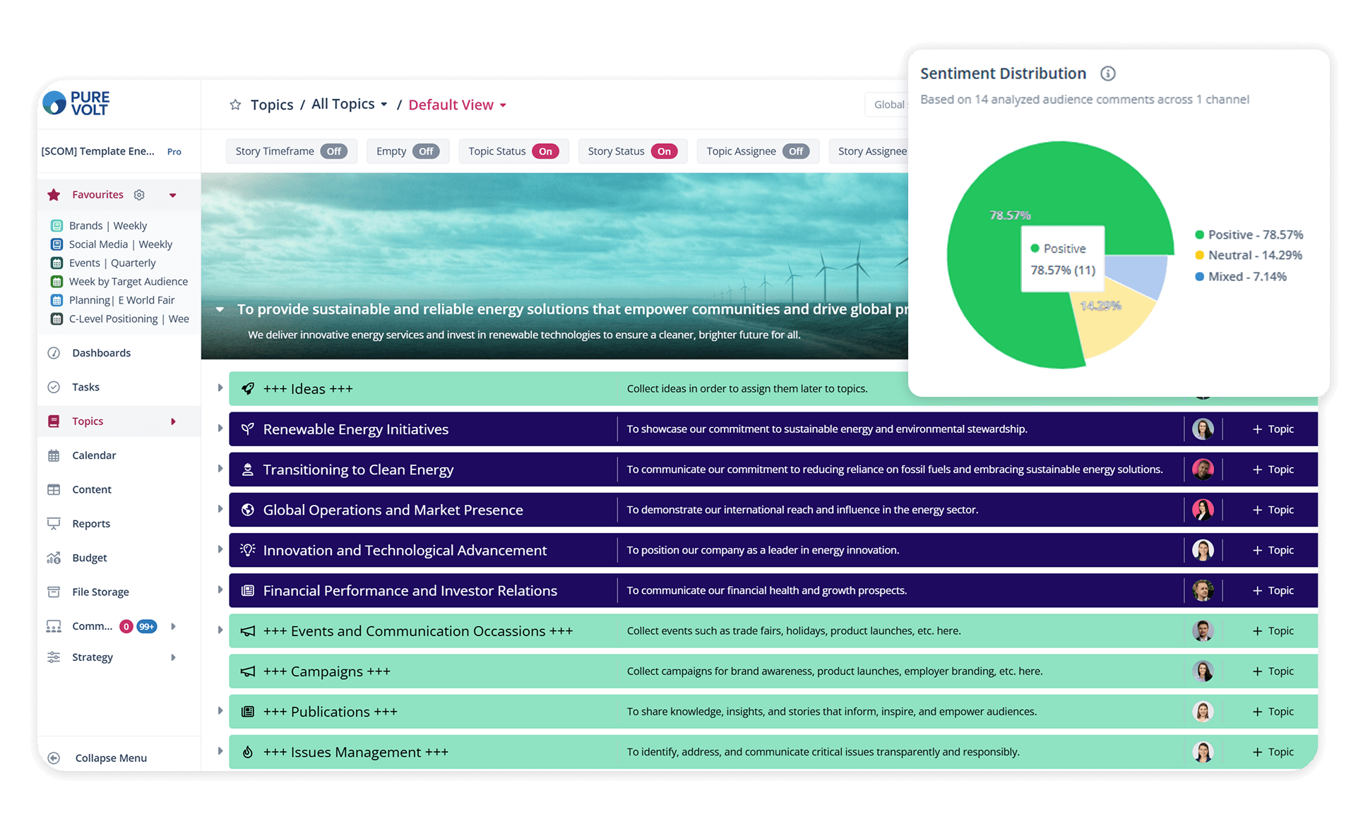Click the megaphone icon in Campaigns row
Screen dimensions: 1356x824
point(248,671)
